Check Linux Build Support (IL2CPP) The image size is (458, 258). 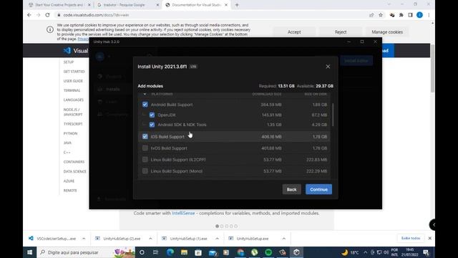145,159
